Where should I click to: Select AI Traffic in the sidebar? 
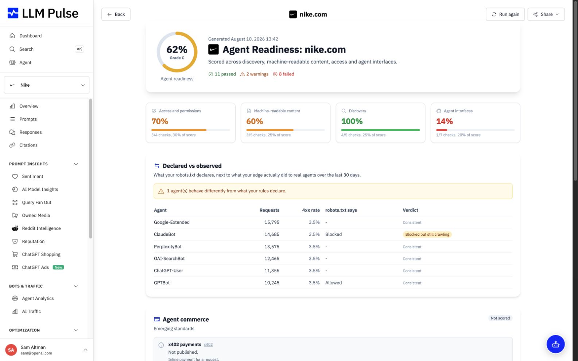[31, 311]
